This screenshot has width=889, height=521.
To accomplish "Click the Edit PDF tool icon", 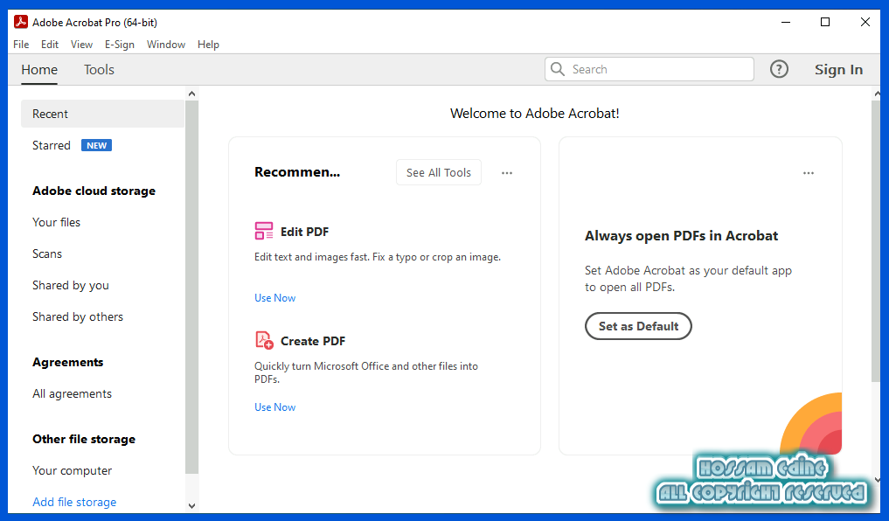I will (264, 232).
